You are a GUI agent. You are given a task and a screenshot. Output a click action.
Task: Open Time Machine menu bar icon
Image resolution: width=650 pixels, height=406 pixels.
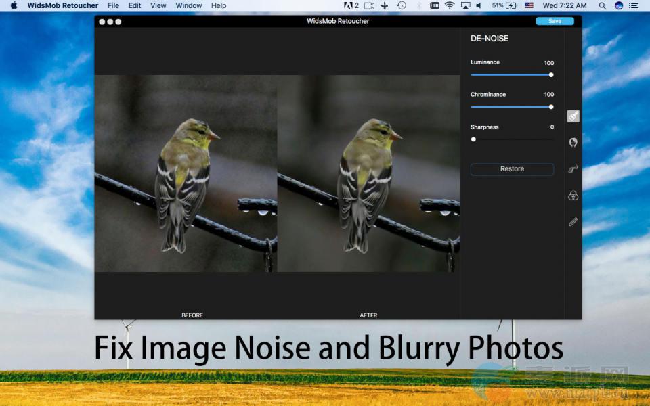(x=402, y=5)
